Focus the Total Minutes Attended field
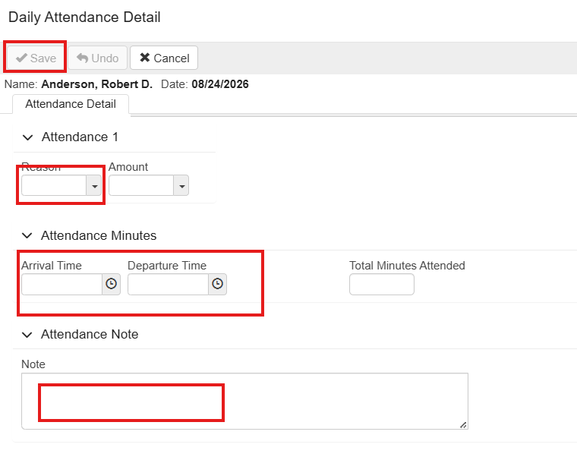The height and width of the screenshot is (460, 577). pyautogui.click(x=382, y=284)
